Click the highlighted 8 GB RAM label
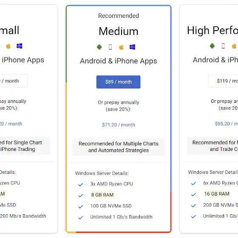This screenshot has height=238, width=238. coord(102,195)
